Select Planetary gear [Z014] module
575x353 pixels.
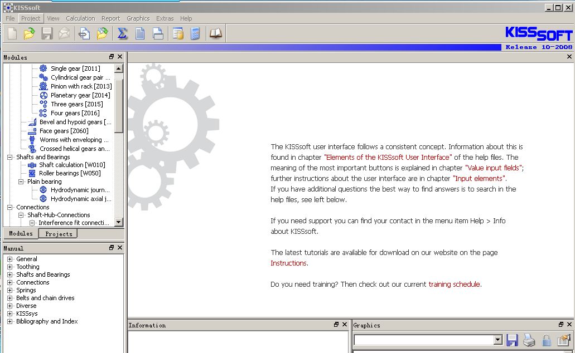click(76, 95)
